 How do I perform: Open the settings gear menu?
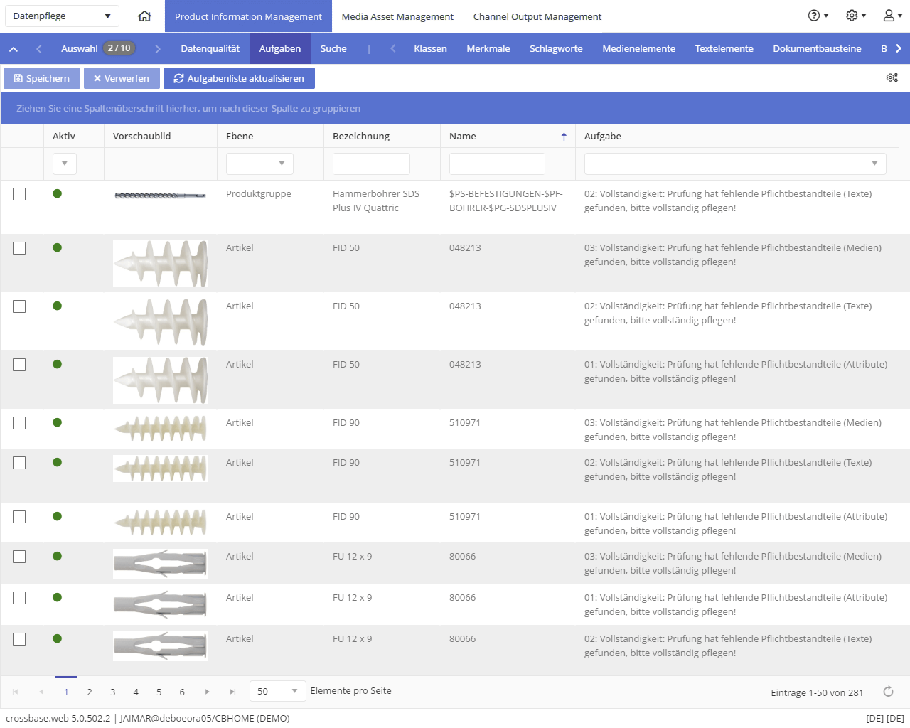[x=856, y=16]
